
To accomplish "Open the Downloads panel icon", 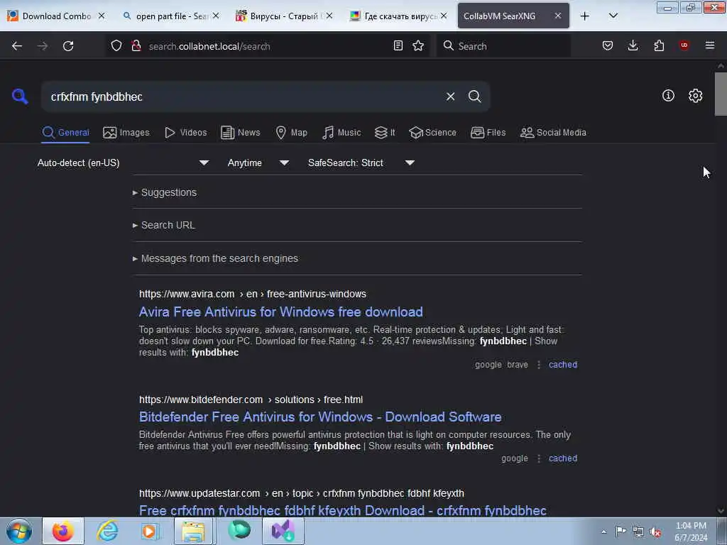I will [x=633, y=45].
